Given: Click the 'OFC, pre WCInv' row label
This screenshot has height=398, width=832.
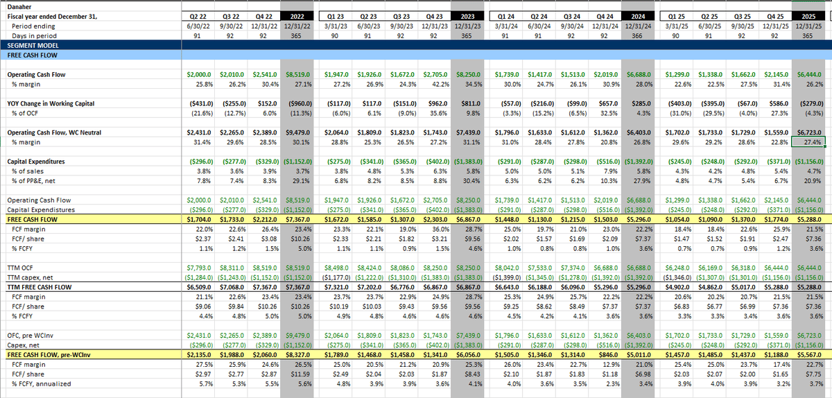Looking at the screenshot, I should 30,335.
